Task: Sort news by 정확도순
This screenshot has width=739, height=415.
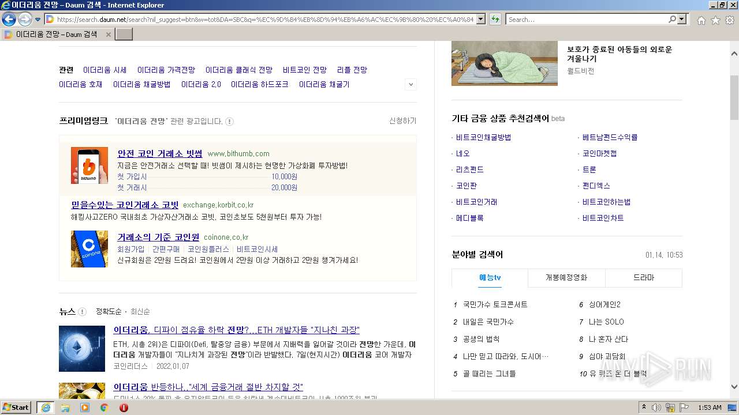Action: [109, 312]
